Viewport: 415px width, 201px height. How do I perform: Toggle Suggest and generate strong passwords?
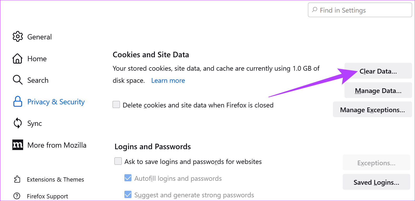click(128, 194)
